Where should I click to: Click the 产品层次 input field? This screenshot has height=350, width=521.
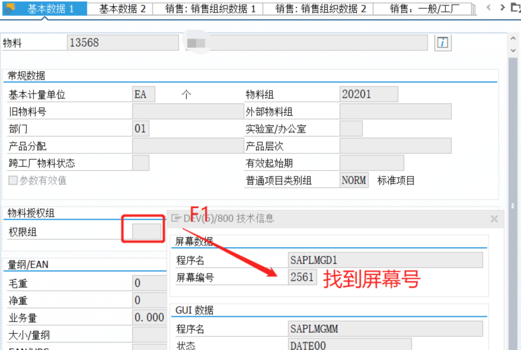(396, 146)
